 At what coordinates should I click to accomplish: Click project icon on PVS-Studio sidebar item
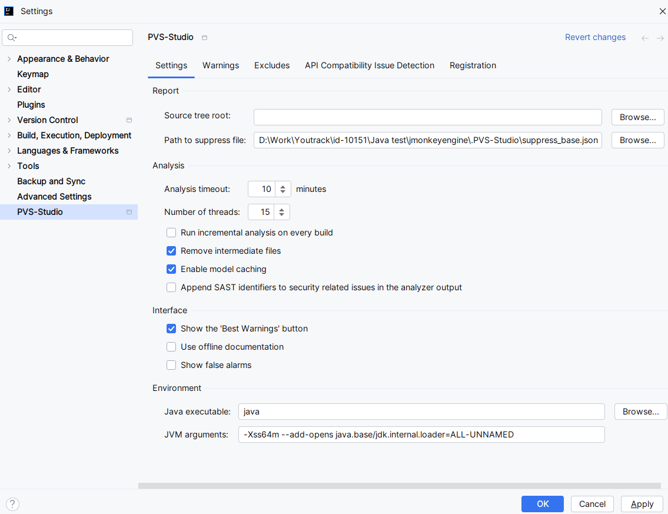point(129,212)
